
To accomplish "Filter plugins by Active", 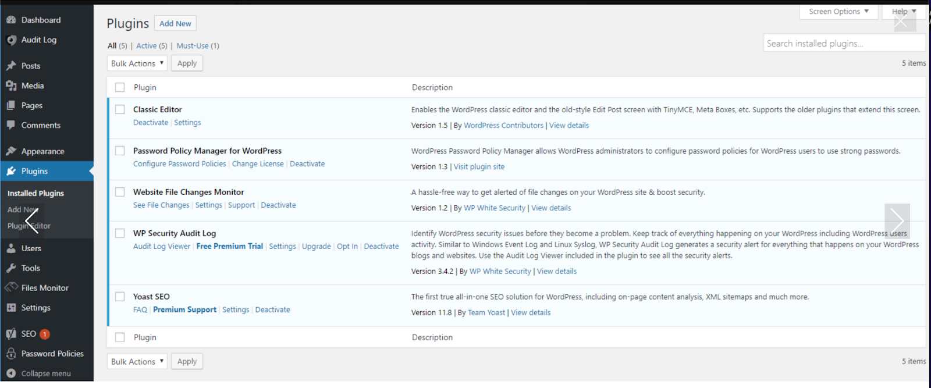I will [x=146, y=46].
